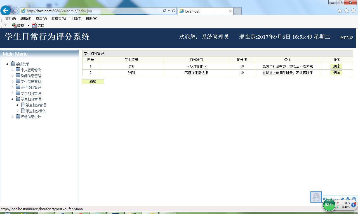Click the red plus icon on speed widget
This screenshot has width=358, height=214.
coord(354,205)
